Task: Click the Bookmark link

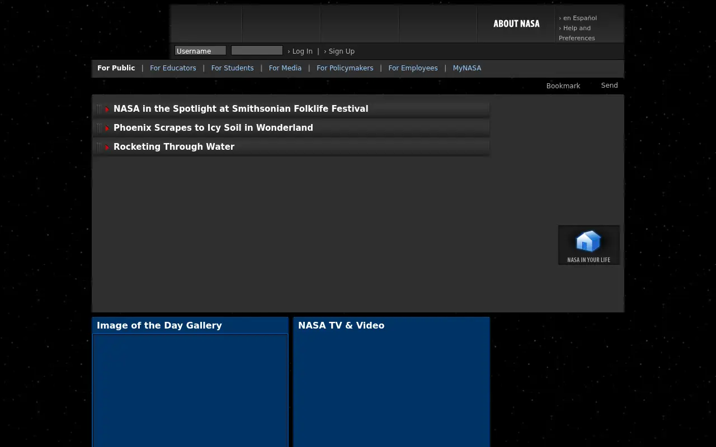Action: click(563, 86)
